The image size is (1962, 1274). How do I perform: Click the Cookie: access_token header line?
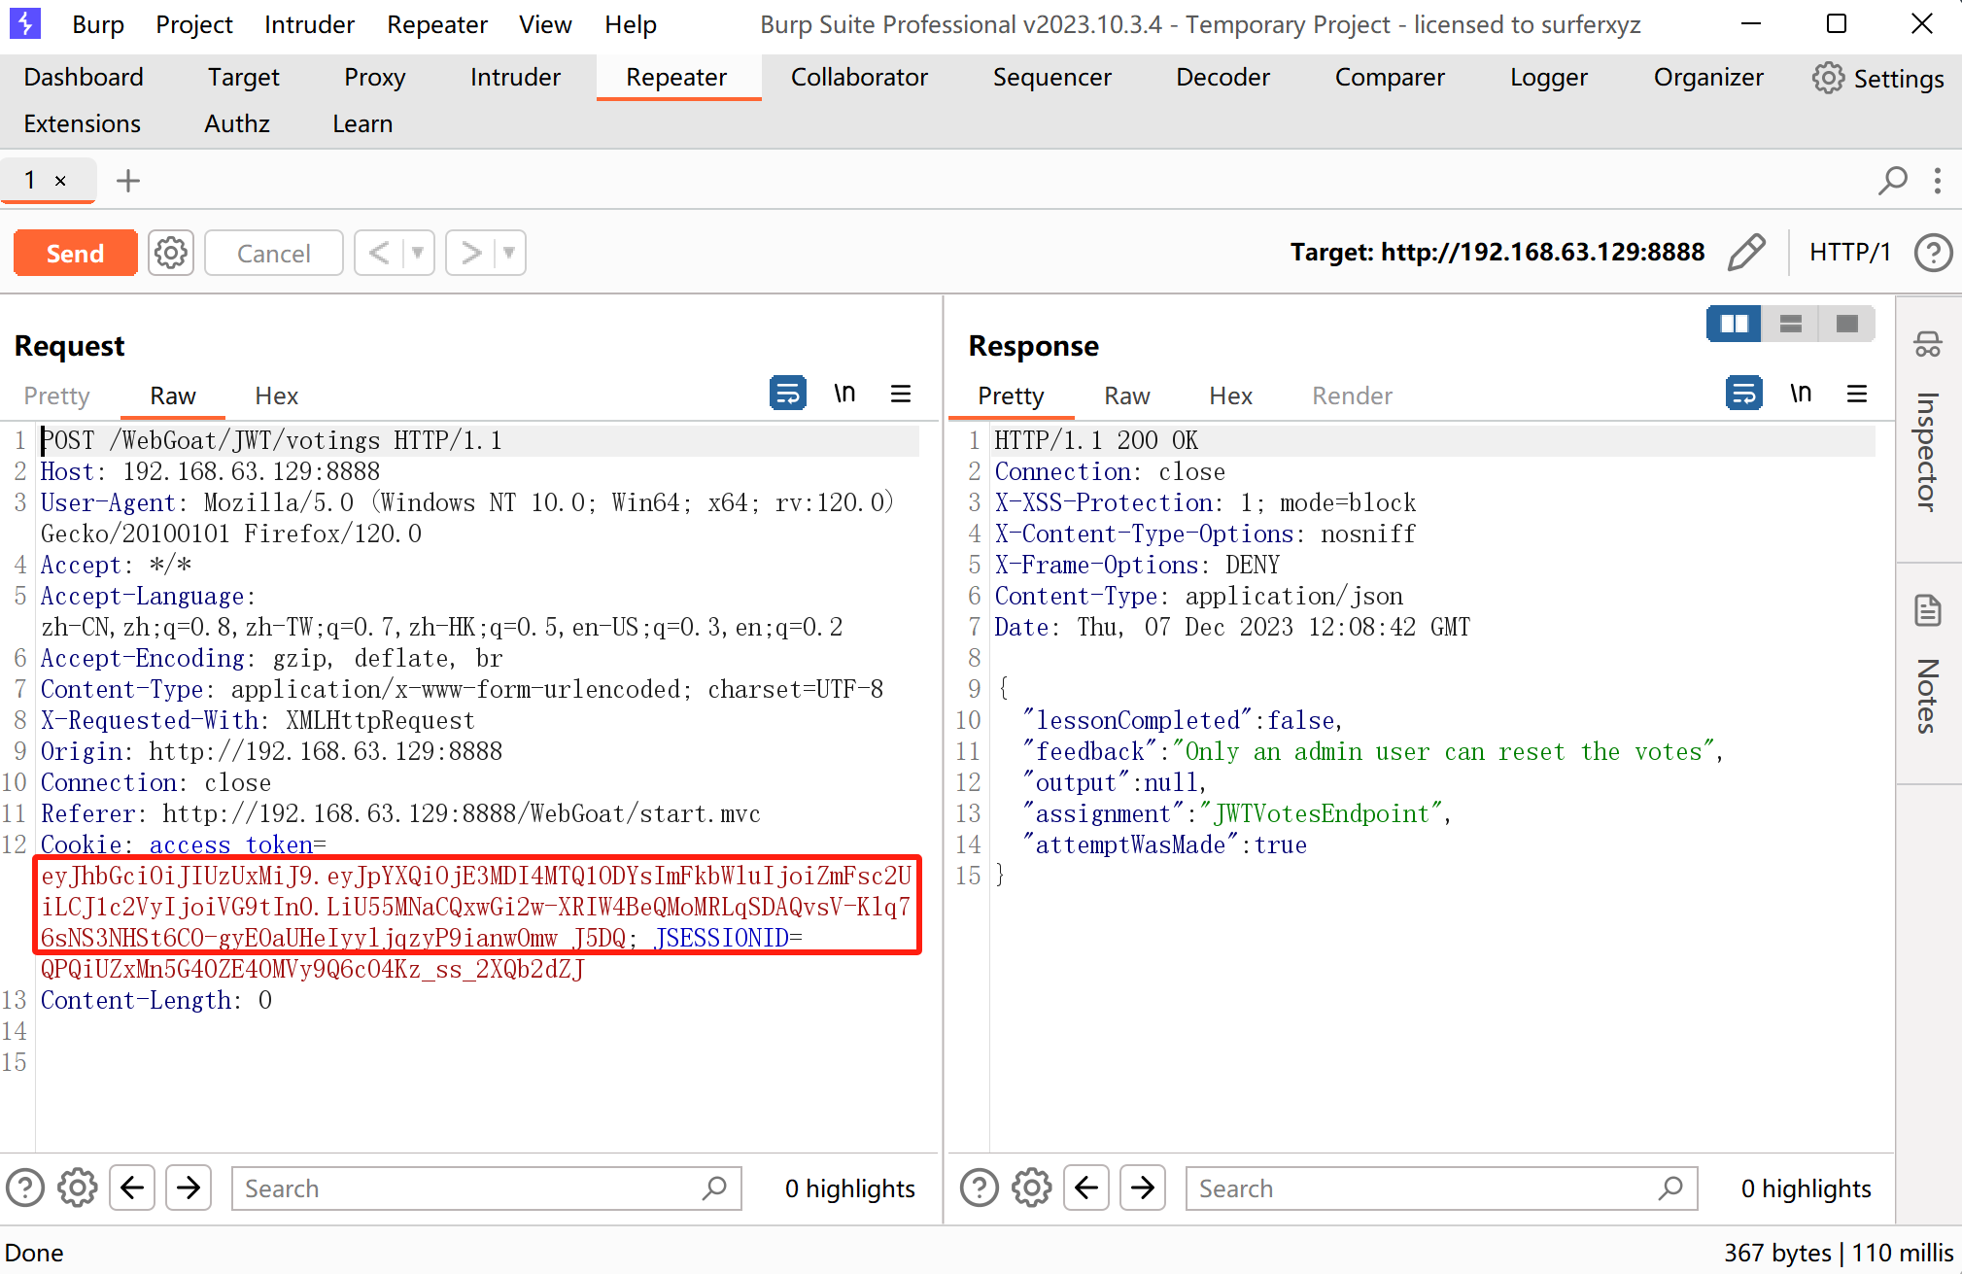click(x=183, y=844)
